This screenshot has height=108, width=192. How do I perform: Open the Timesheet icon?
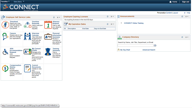click(5, 25)
